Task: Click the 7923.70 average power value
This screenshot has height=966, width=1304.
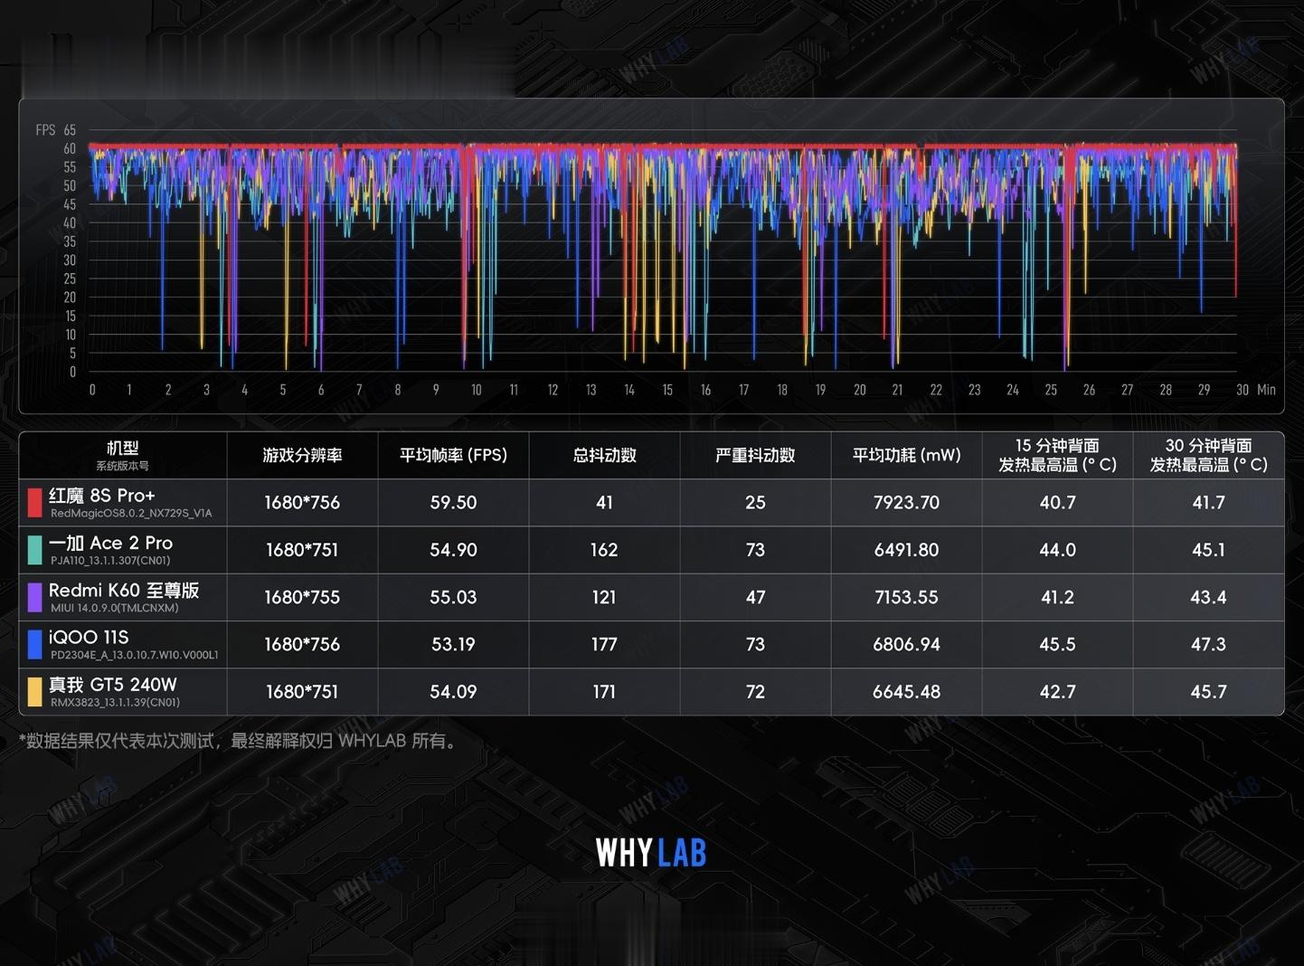Action: (x=906, y=503)
